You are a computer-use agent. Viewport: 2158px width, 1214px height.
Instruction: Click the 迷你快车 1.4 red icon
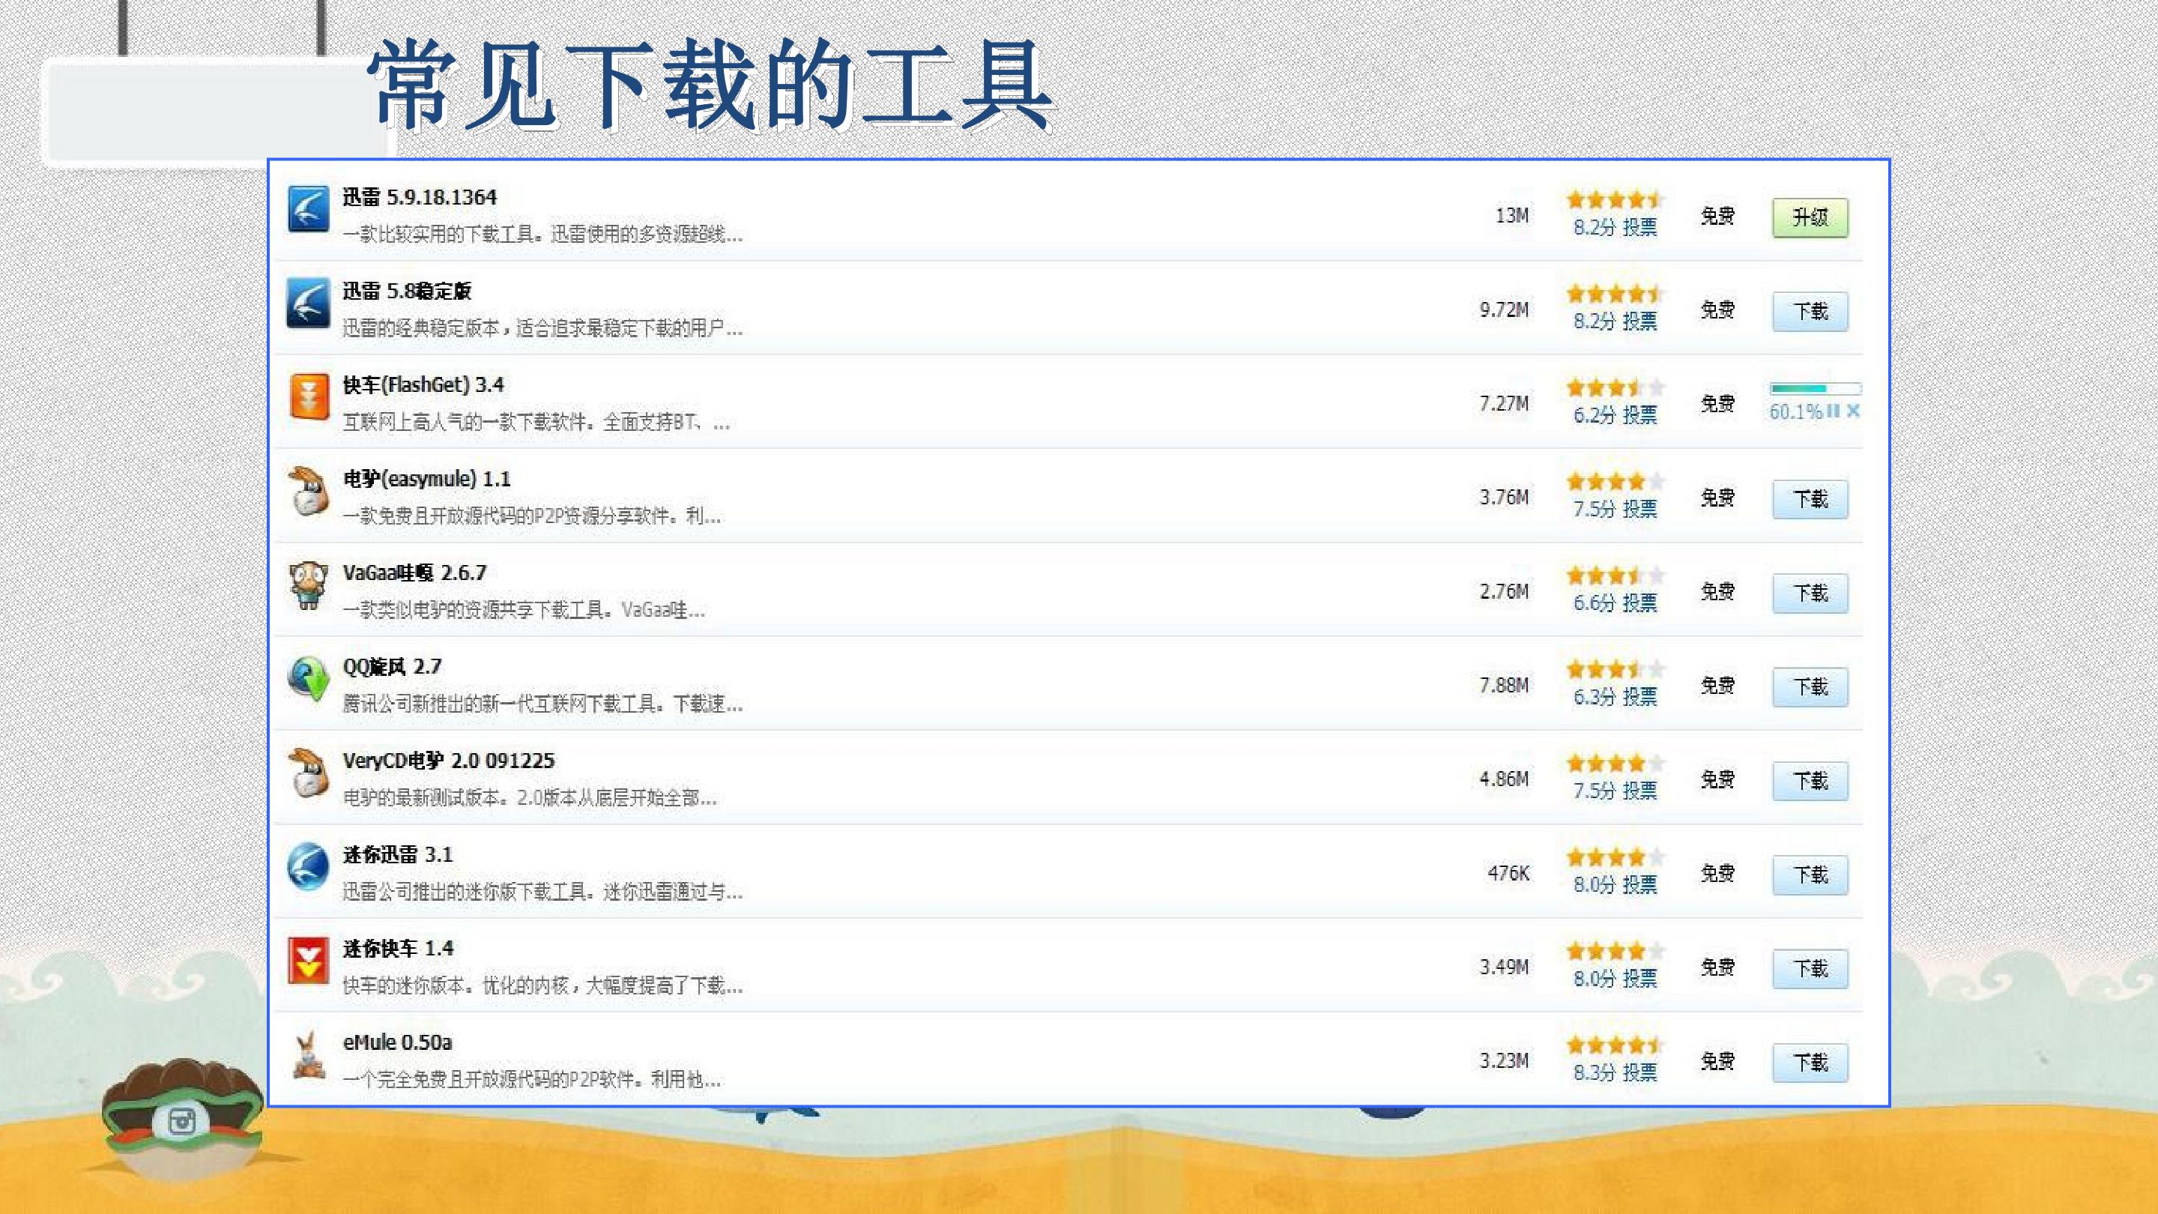coord(308,960)
